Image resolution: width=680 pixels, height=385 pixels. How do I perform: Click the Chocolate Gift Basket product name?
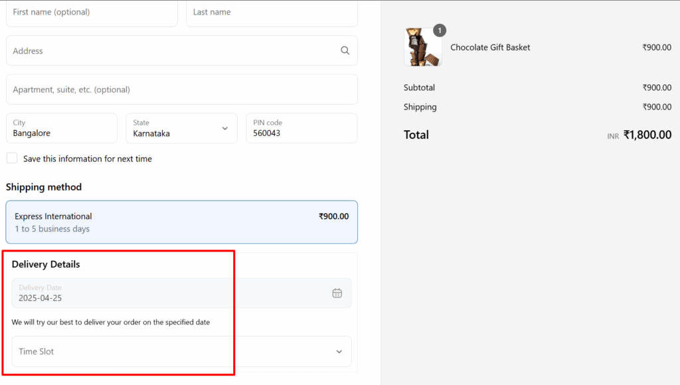[490, 47]
